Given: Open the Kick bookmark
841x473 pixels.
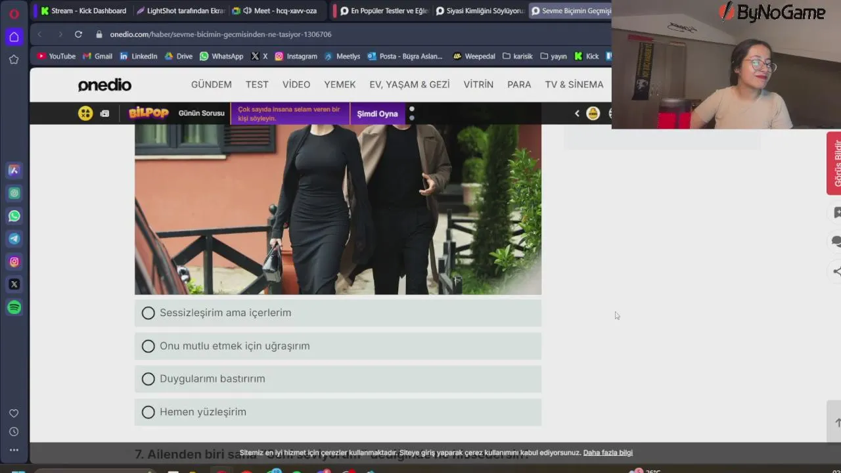Looking at the screenshot, I should click(x=587, y=56).
